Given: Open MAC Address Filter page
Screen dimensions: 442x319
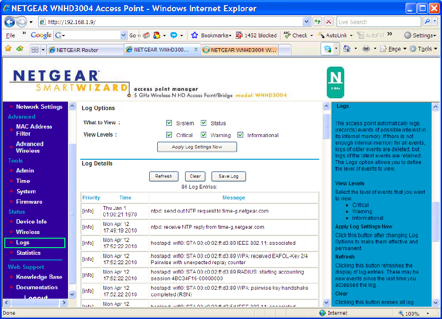Looking at the screenshot, I should [x=34, y=130].
